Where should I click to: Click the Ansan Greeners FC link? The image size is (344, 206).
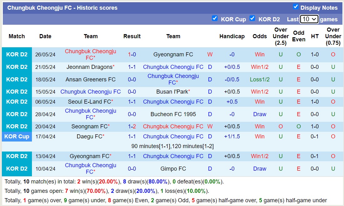90,79
